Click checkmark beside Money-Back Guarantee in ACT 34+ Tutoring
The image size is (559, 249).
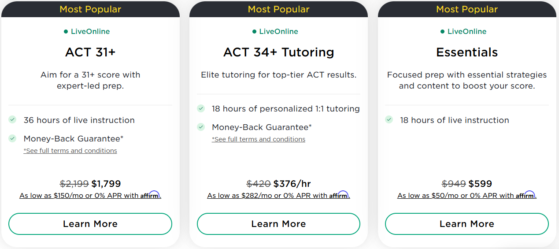(201, 127)
